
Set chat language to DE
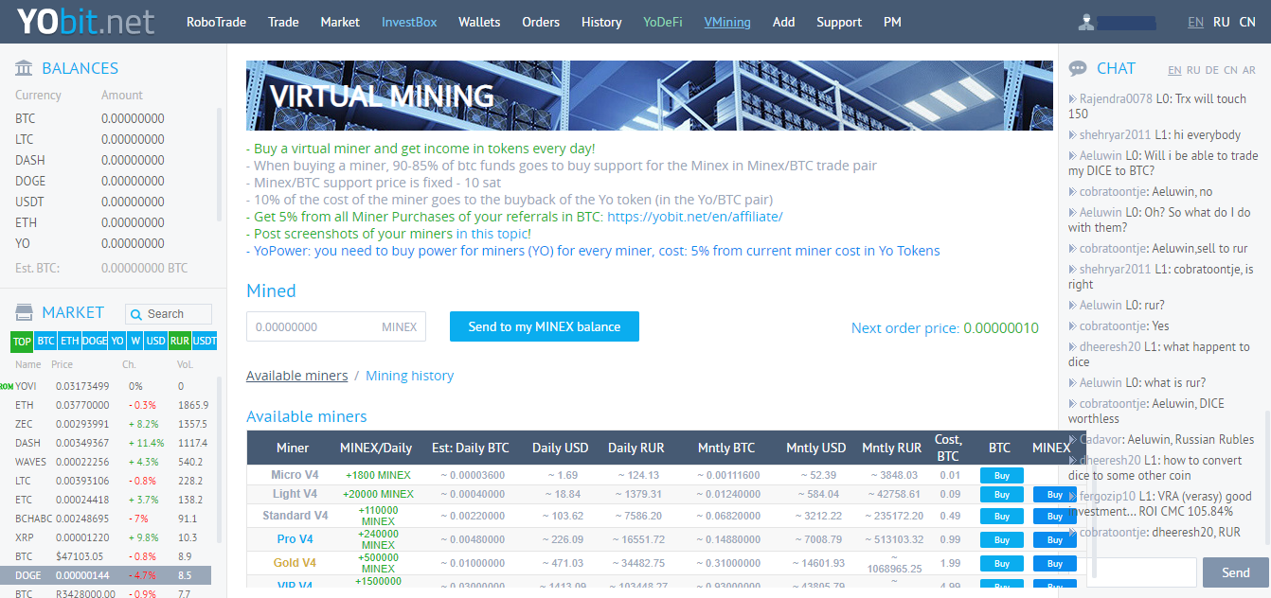[1211, 70]
